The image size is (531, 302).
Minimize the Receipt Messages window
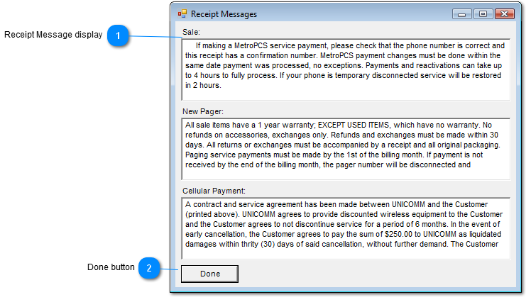461,14
